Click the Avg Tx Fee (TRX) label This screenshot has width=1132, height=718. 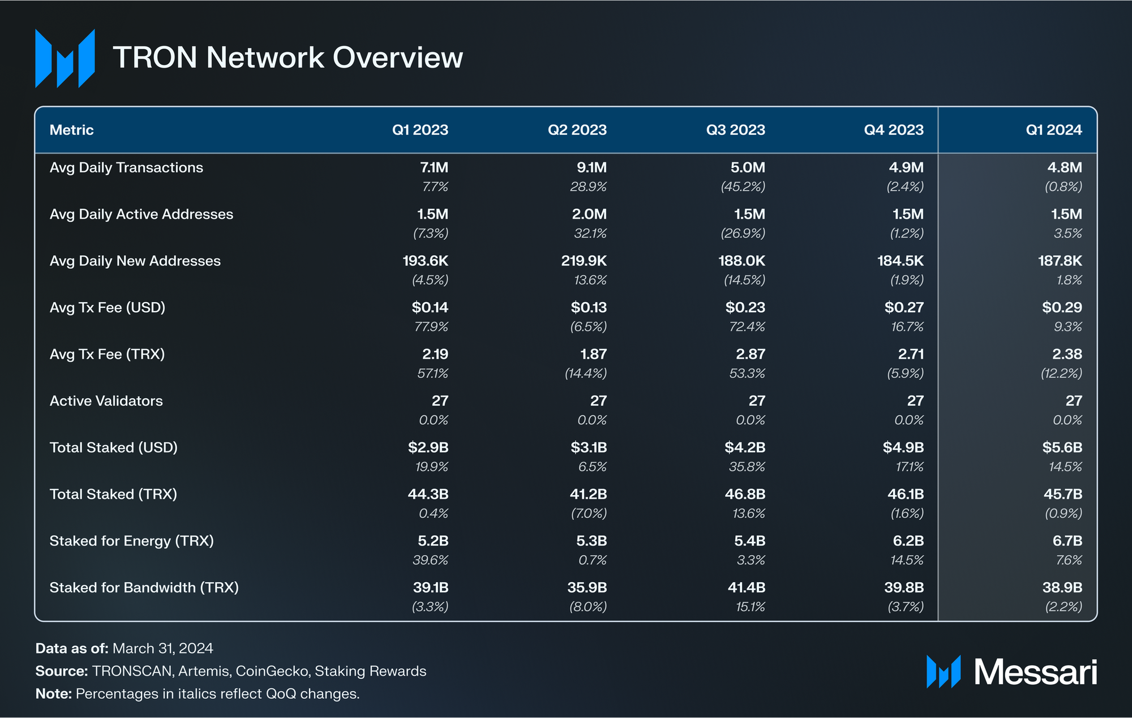(107, 354)
